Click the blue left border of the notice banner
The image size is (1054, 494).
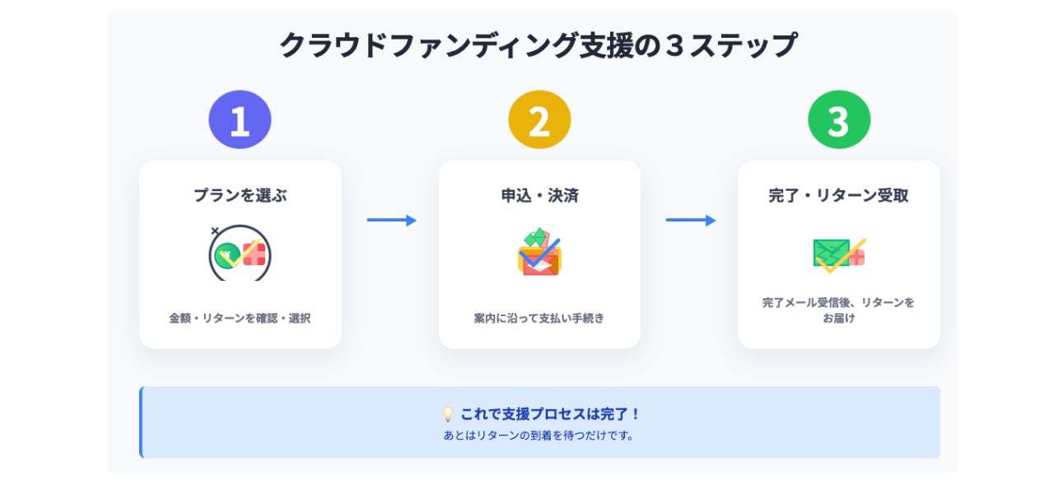coord(141,422)
